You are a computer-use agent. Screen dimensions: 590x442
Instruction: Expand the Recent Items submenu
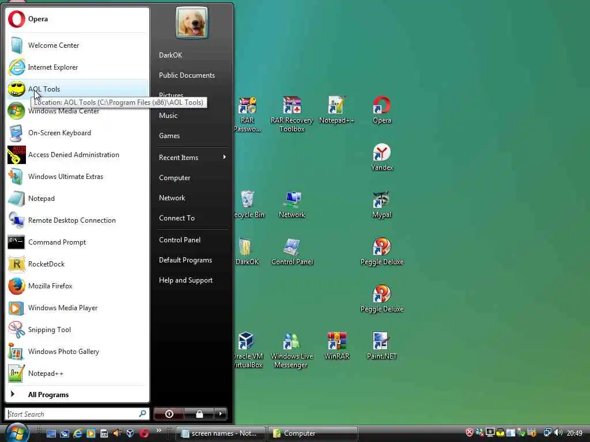click(x=192, y=158)
